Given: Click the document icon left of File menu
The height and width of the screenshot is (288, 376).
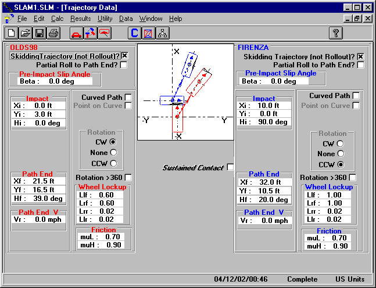Looking at the screenshot, I should (x=9, y=19).
